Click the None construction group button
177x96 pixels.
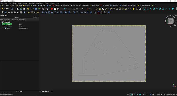[89, 9]
